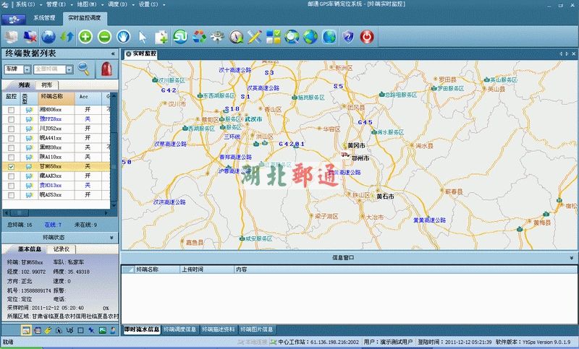Switch to the 终端调度信息 tab
The image size is (579, 349).
(179, 329)
